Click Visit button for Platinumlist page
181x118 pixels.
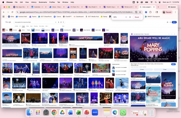(x=173, y=64)
